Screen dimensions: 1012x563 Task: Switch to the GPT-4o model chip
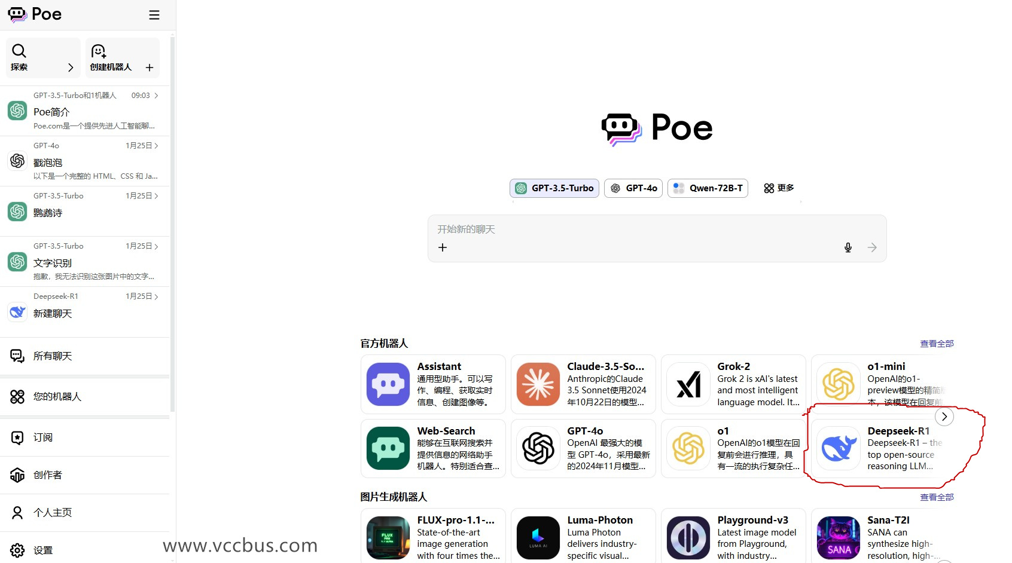tap(633, 188)
